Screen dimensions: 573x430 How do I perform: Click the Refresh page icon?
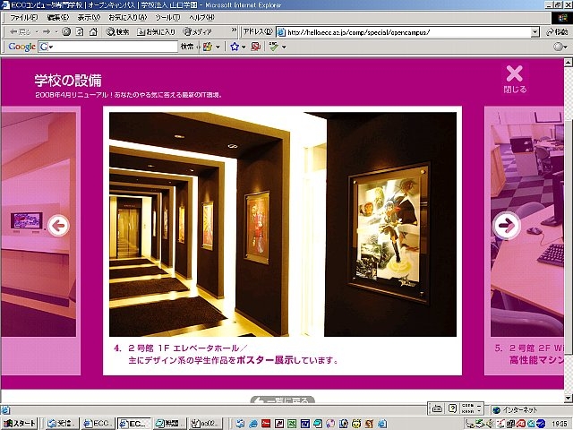pyautogui.click(x=80, y=31)
